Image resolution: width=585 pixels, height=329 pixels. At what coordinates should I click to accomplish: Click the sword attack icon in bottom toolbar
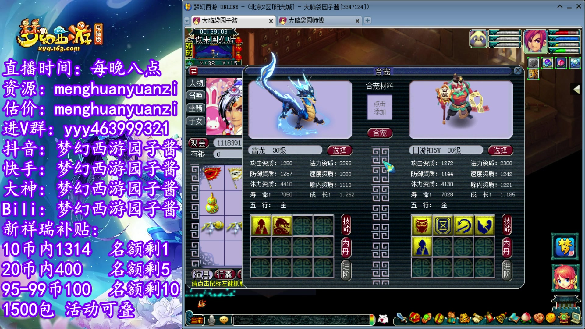pyautogui.click(x=402, y=318)
